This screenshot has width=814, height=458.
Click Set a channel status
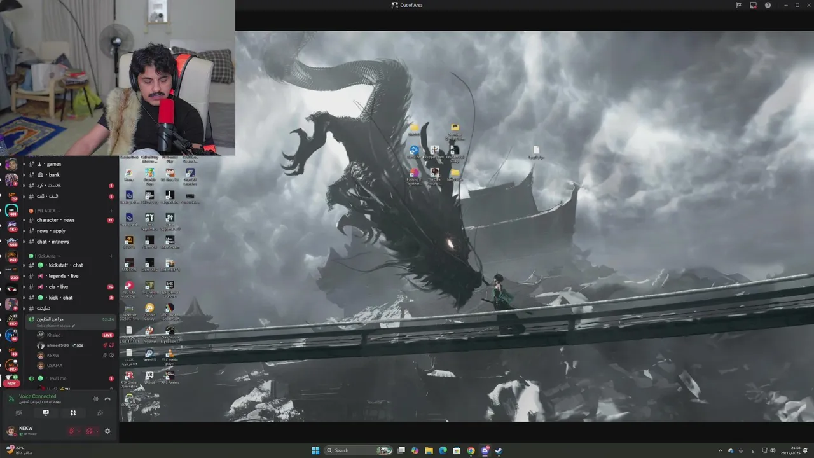55,326
